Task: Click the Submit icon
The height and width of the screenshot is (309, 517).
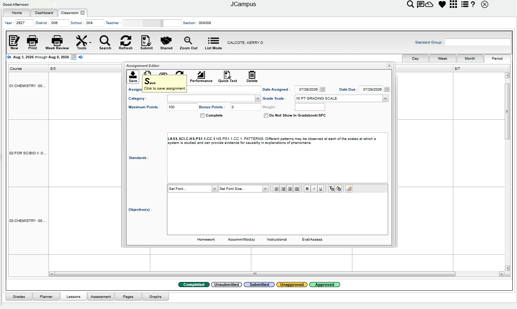Action: click(146, 42)
